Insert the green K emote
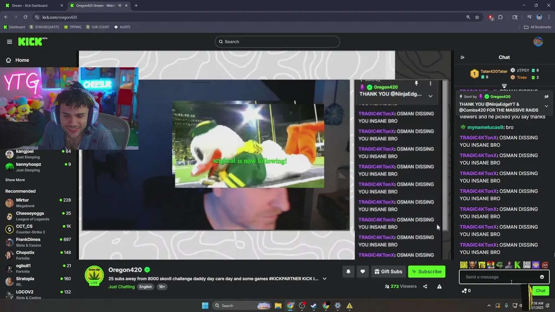The width and height of the screenshot is (555, 312). click(517, 265)
